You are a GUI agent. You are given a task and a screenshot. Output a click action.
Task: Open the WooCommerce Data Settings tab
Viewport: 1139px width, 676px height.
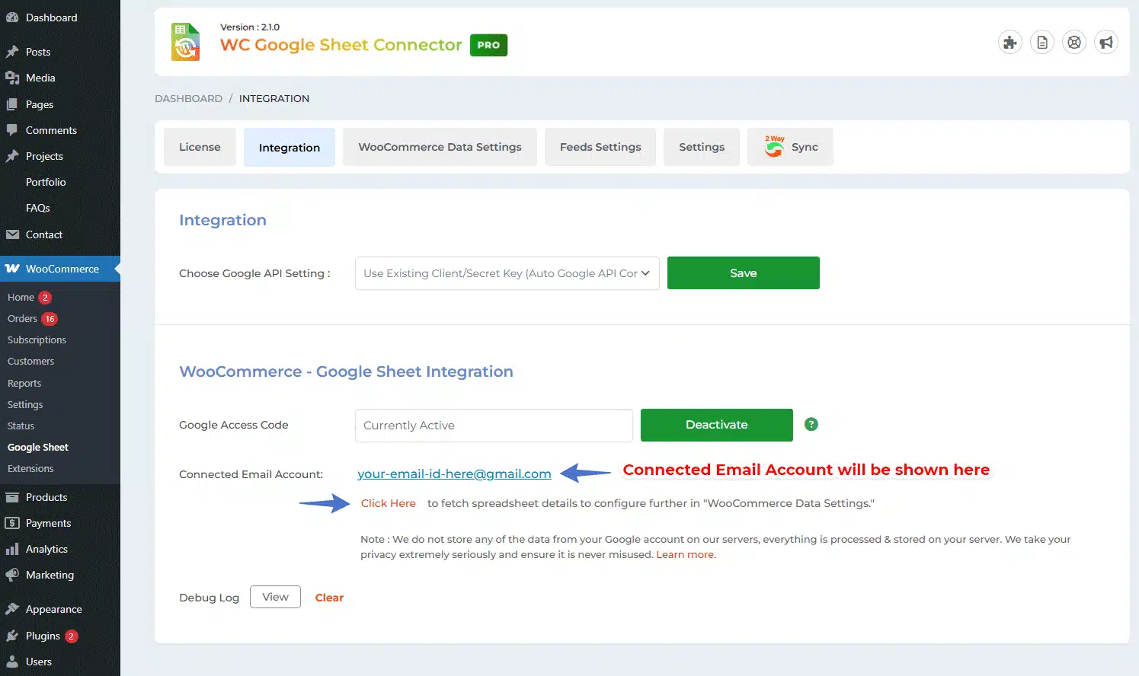[x=440, y=147]
